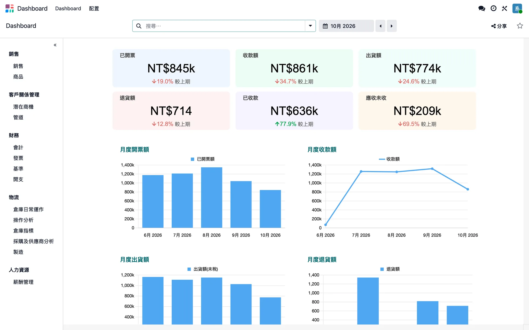
Task: Open the activities clock icon
Action: coord(493,8)
